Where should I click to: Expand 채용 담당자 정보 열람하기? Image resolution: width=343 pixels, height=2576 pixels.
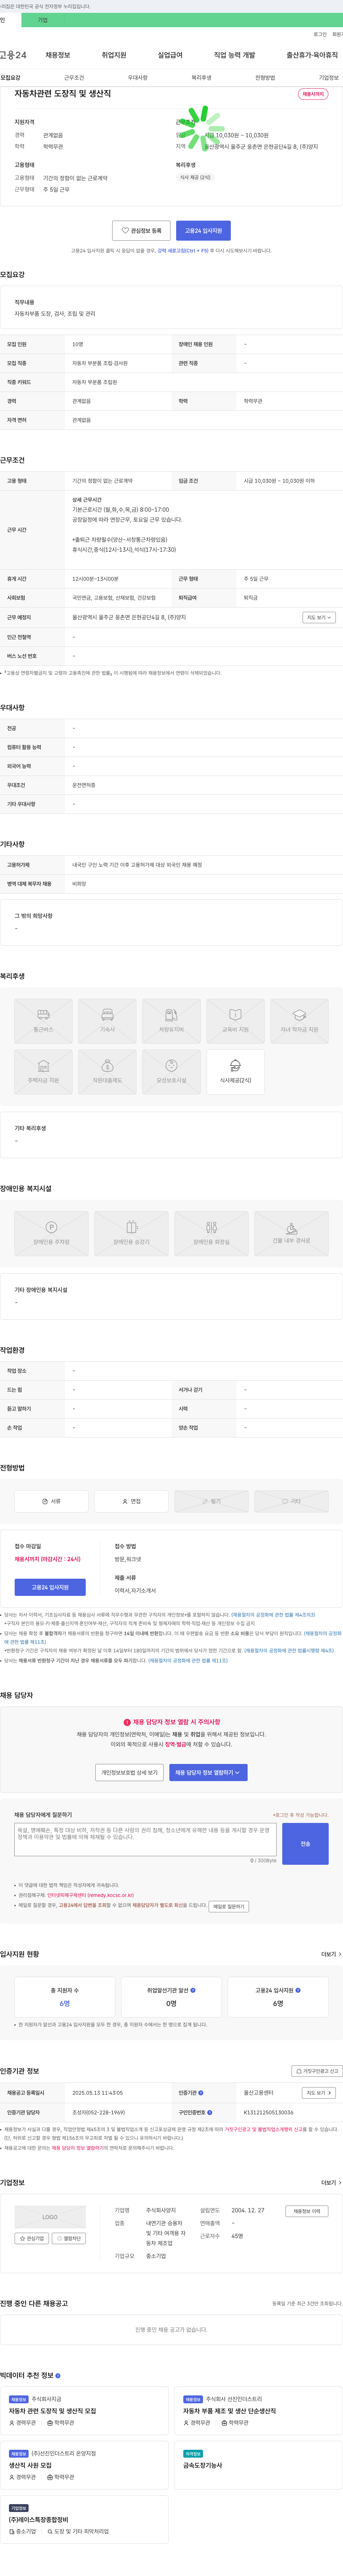point(208,1772)
